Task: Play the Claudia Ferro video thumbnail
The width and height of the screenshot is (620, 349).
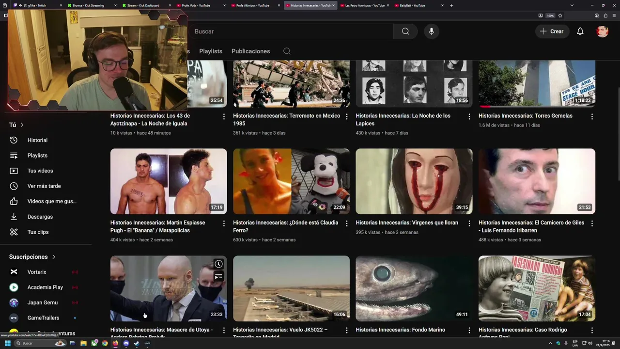Action: (x=291, y=181)
